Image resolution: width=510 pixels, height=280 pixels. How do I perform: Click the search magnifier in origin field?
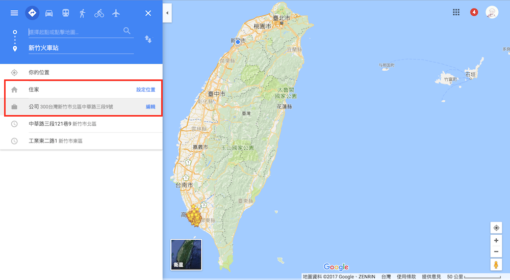click(x=127, y=31)
